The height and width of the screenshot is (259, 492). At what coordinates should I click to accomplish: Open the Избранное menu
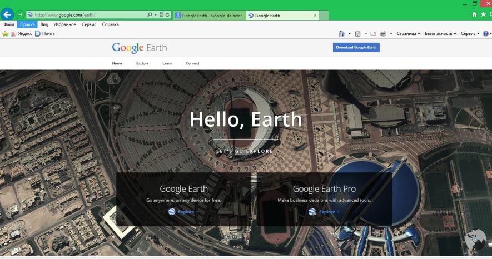coord(64,24)
